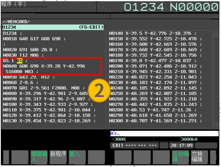Click the program list vertical scrollbar track

point(216,80)
